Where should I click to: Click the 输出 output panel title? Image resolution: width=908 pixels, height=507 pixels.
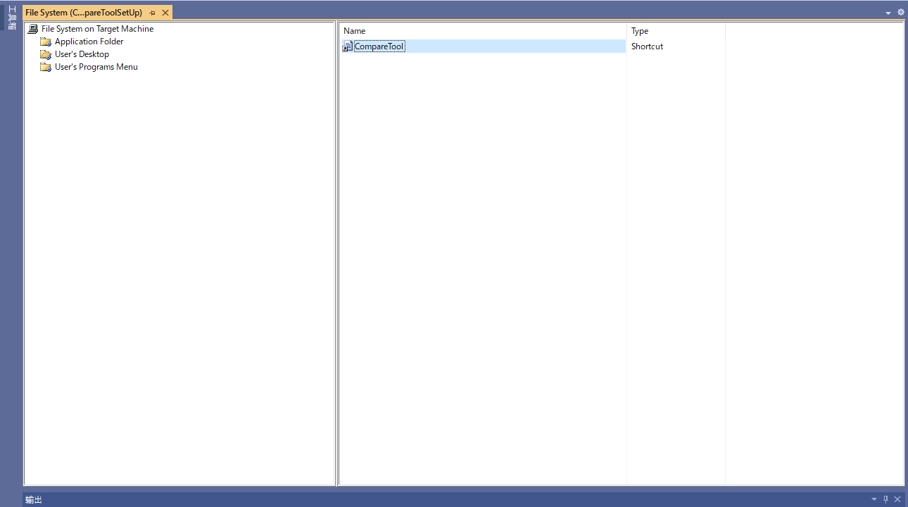(34, 499)
